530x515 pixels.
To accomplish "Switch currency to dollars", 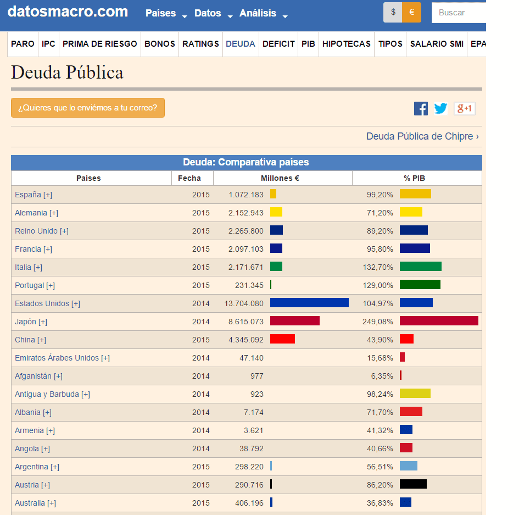I will [393, 12].
